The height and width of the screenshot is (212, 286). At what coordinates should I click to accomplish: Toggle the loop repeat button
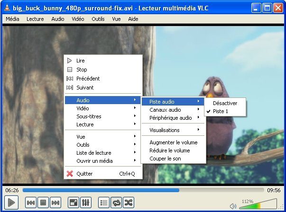click(116, 203)
